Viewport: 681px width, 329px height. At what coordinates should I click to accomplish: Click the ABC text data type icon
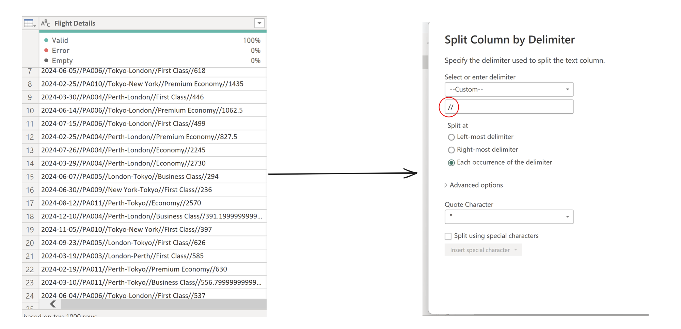pos(46,23)
